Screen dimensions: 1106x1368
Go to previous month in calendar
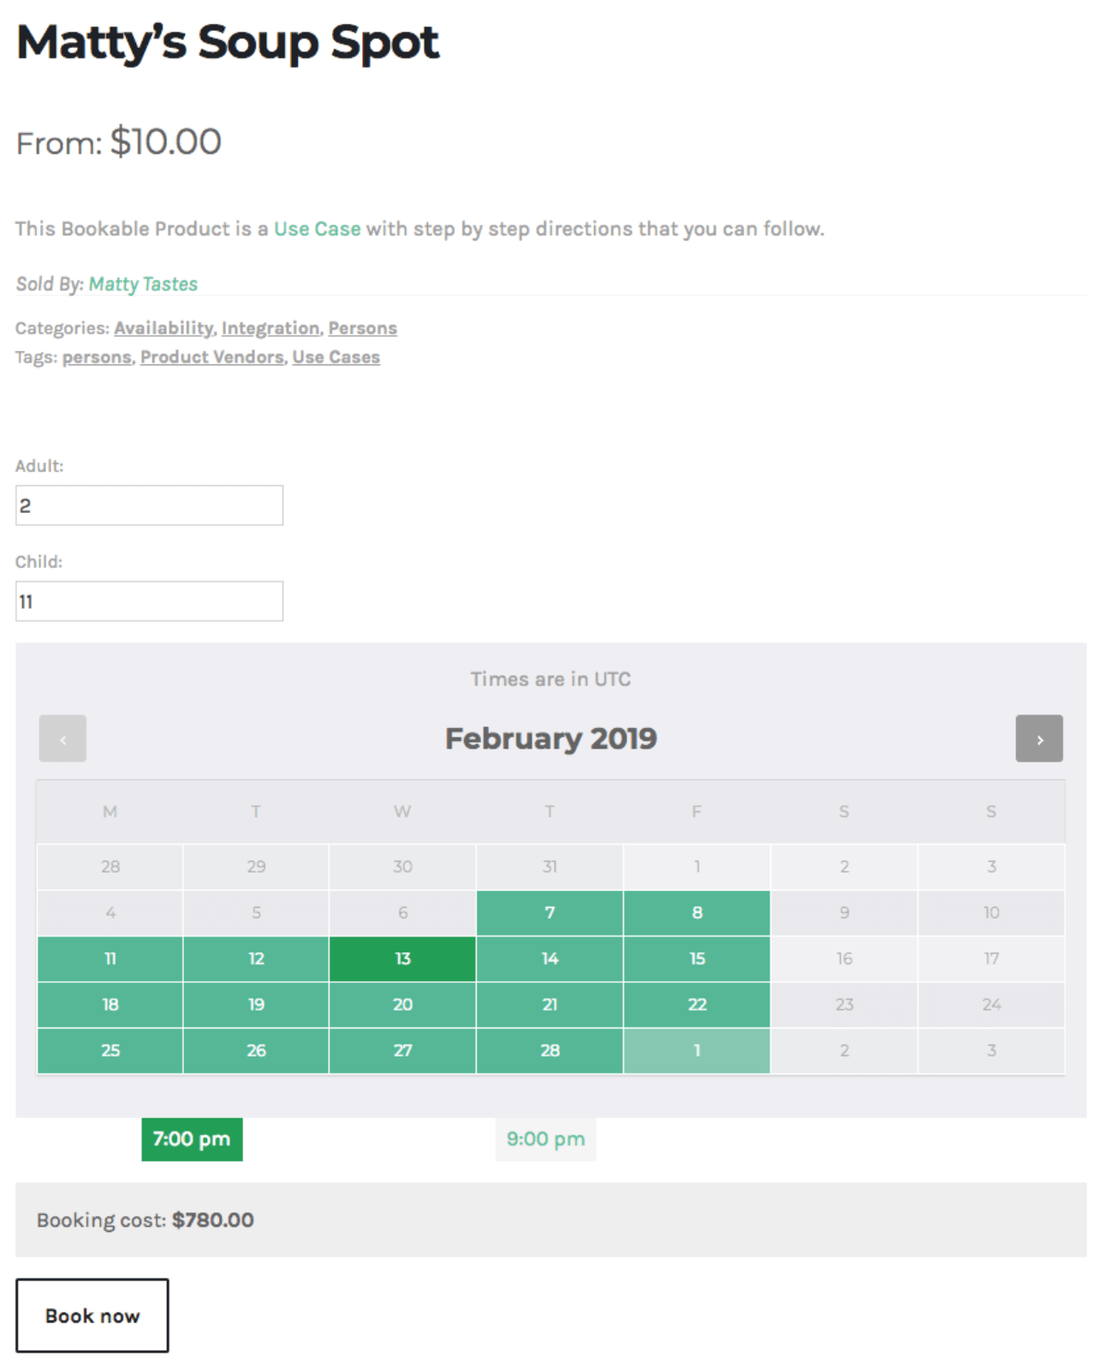[62, 738]
